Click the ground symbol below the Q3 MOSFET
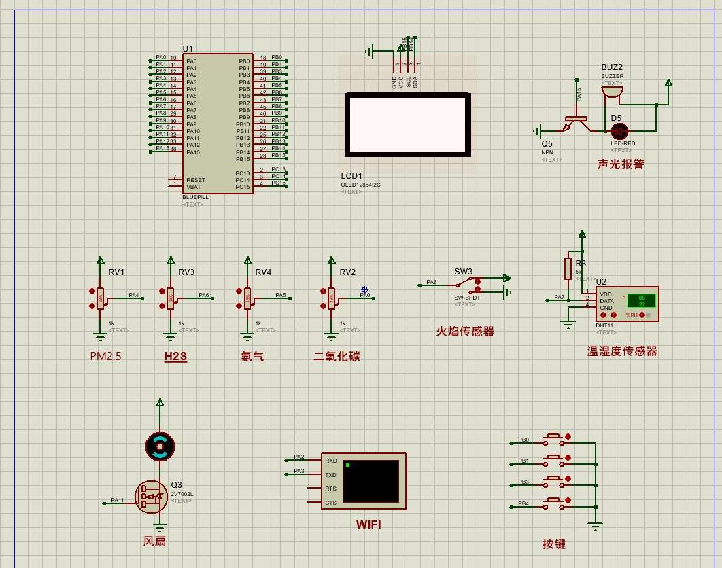The width and height of the screenshot is (722, 568). click(x=160, y=527)
